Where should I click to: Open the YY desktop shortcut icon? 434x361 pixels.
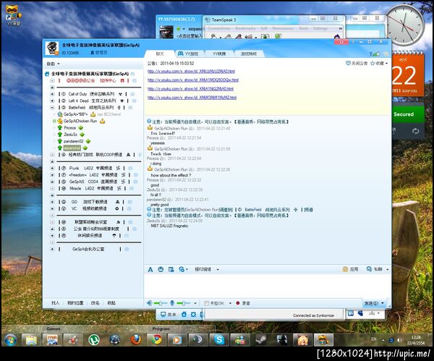pos(12,15)
